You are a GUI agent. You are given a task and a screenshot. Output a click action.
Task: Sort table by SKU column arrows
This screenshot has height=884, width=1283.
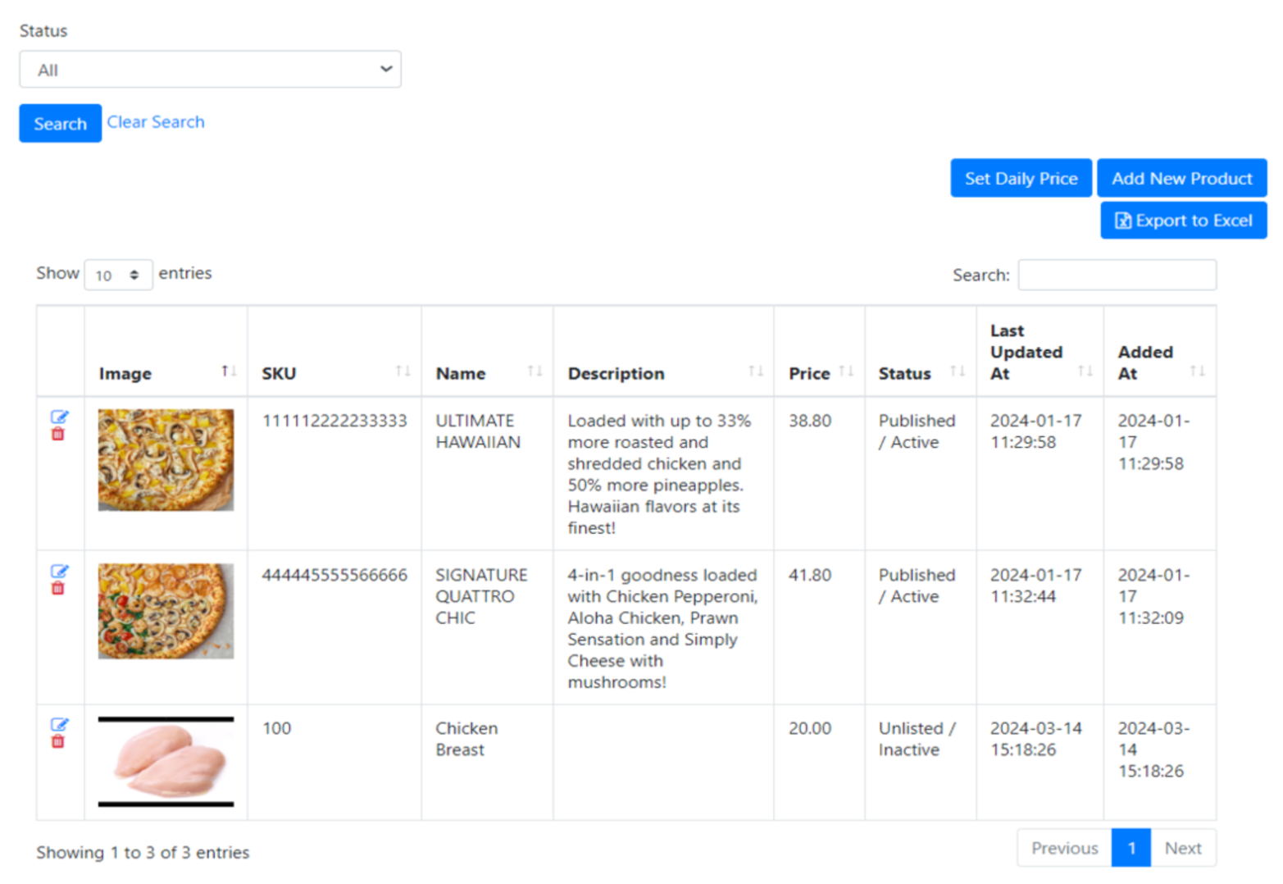coord(403,371)
